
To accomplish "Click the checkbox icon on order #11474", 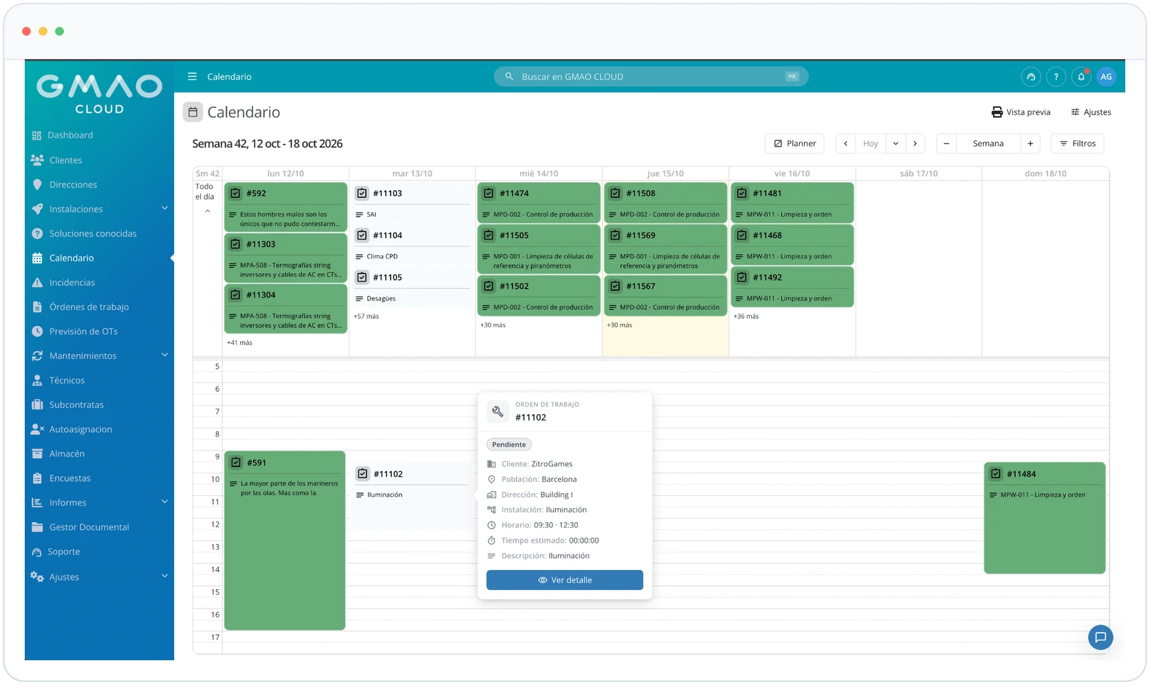I will pos(488,193).
